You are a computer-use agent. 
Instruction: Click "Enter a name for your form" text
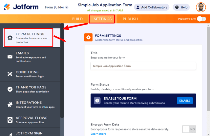click(108, 58)
